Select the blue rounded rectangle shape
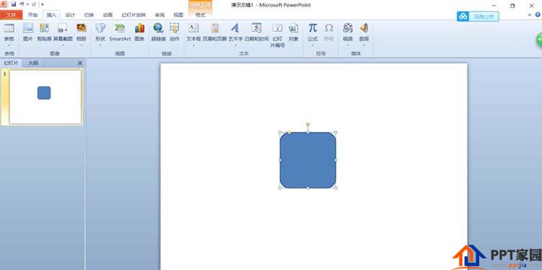Viewport: 542px width, 270px height. (308, 160)
